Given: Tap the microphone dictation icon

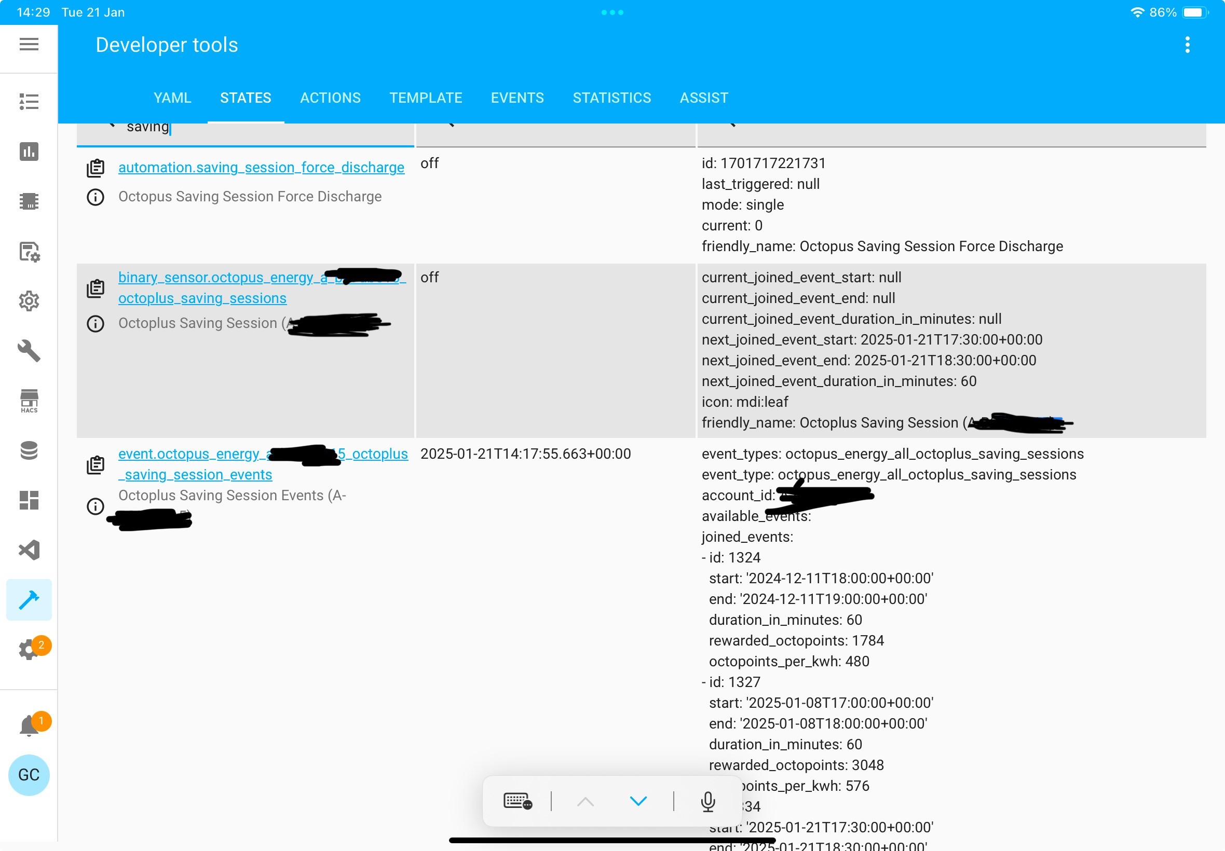Looking at the screenshot, I should tap(707, 801).
